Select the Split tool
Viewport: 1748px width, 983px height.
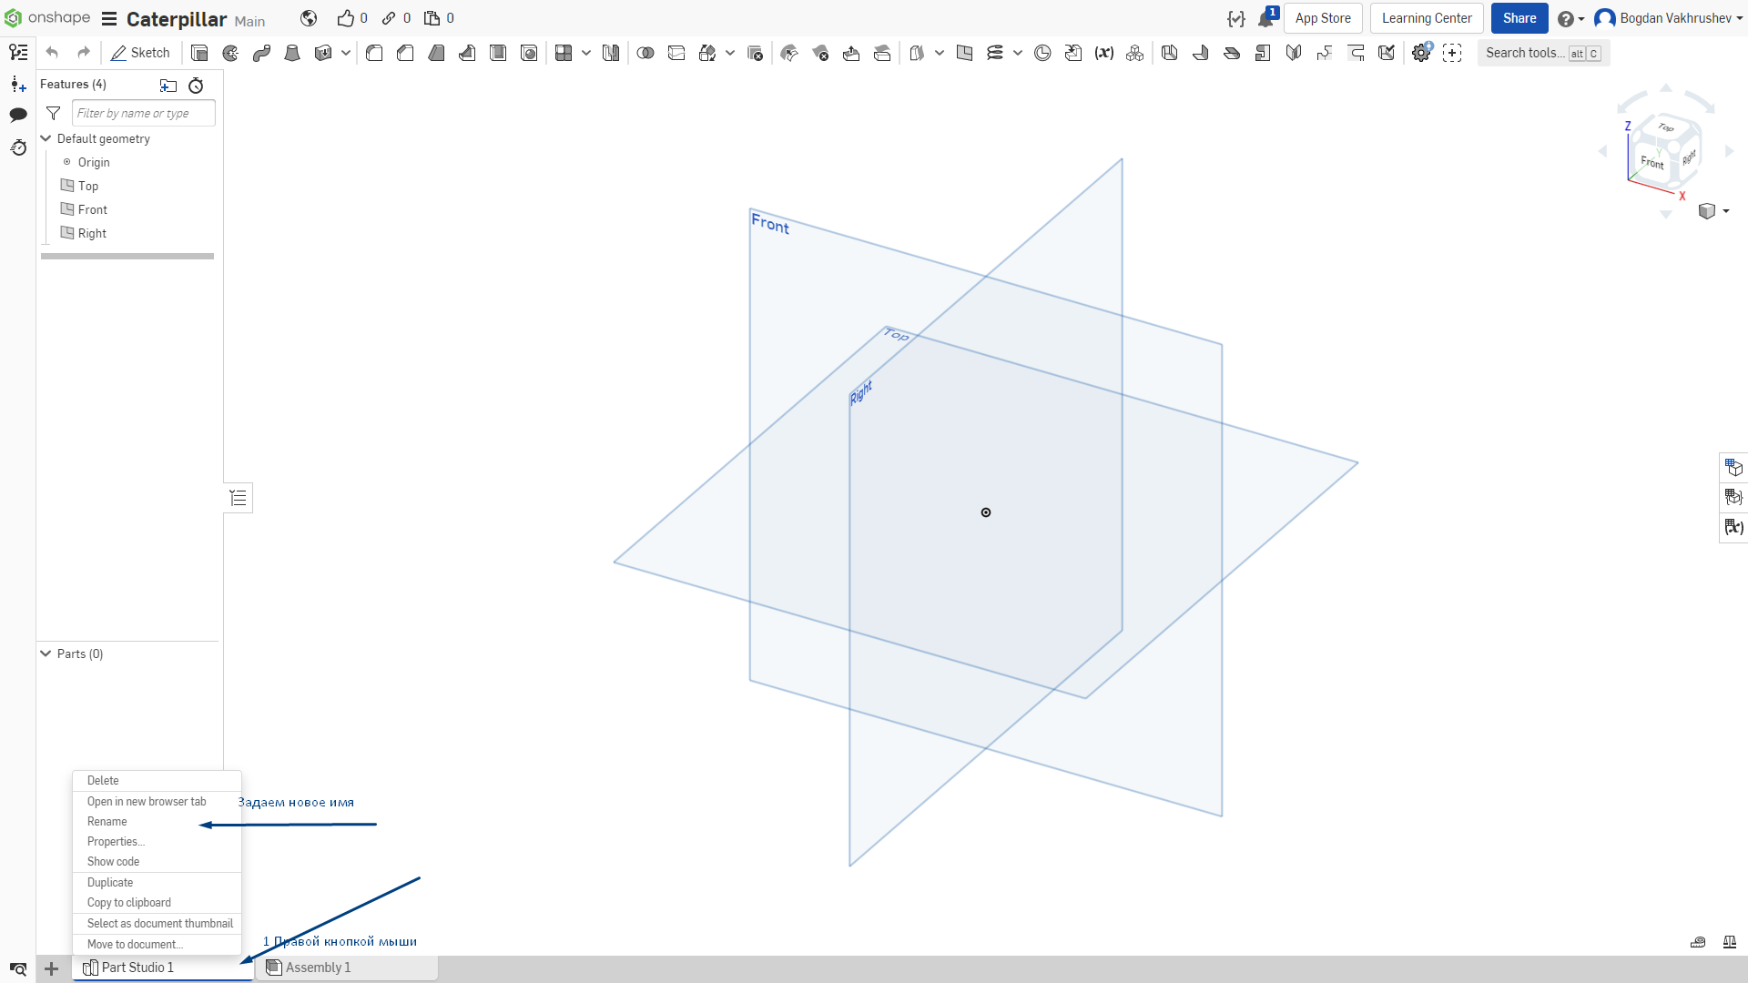(676, 53)
